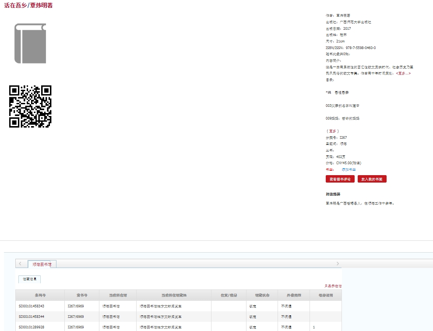Viewport: 433px width, 331px height.
Task: Click the page title 活在吾乡/覃炜明著
Action: (x=28, y=5)
